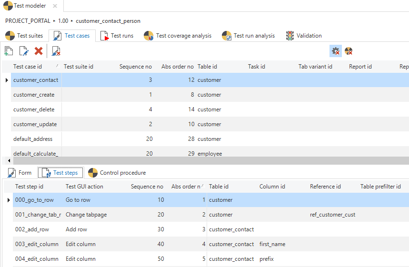409x267 pixels.
Task: Switch to the Test runs tab
Action: (x=117, y=36)
